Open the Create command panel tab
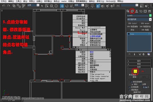The image size is (153, 102). coord(128,11)
